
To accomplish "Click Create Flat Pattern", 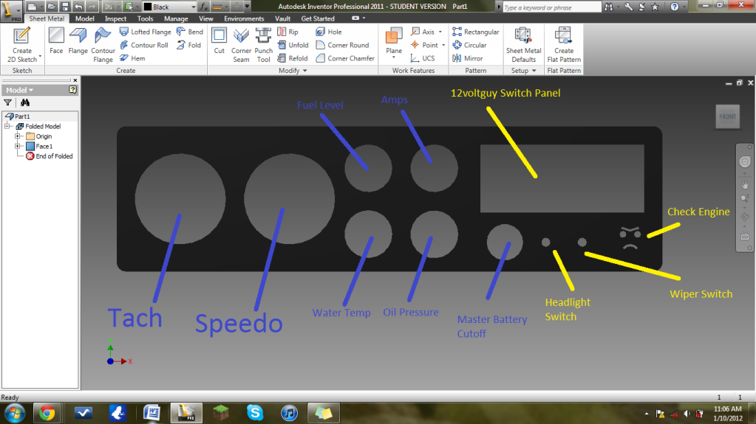I will click(x=564, y=45).
